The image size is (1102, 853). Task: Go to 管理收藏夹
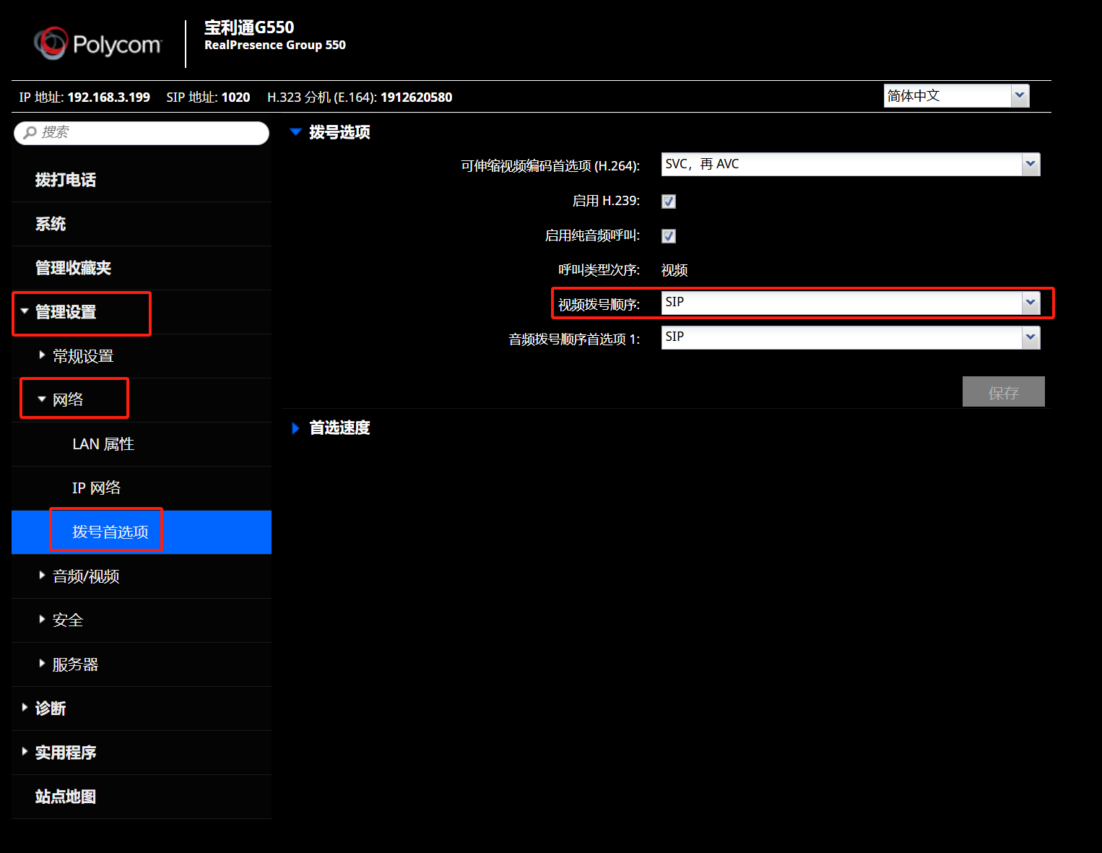click(x=73, y=268)
